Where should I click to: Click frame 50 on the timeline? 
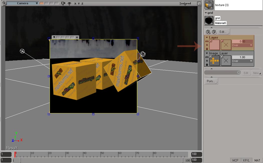(101, 154)
